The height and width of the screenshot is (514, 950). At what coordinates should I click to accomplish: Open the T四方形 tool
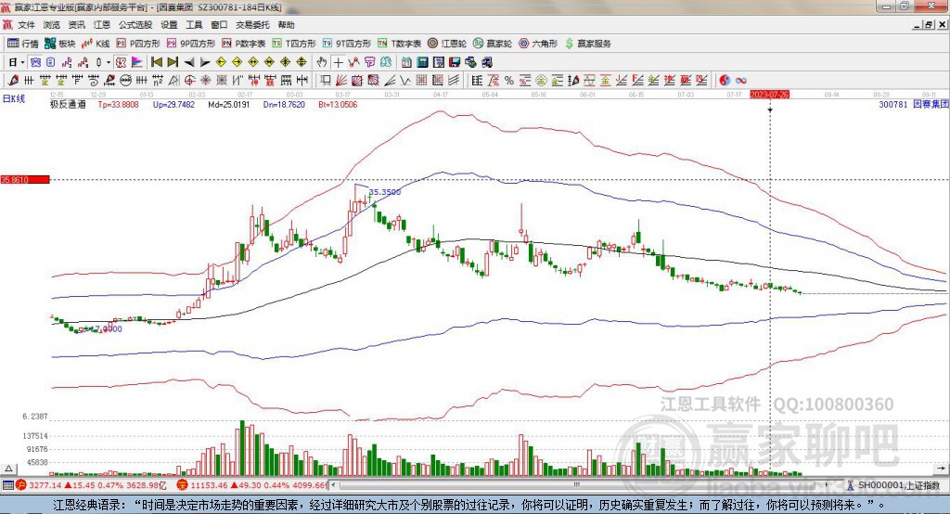[294, 44]
